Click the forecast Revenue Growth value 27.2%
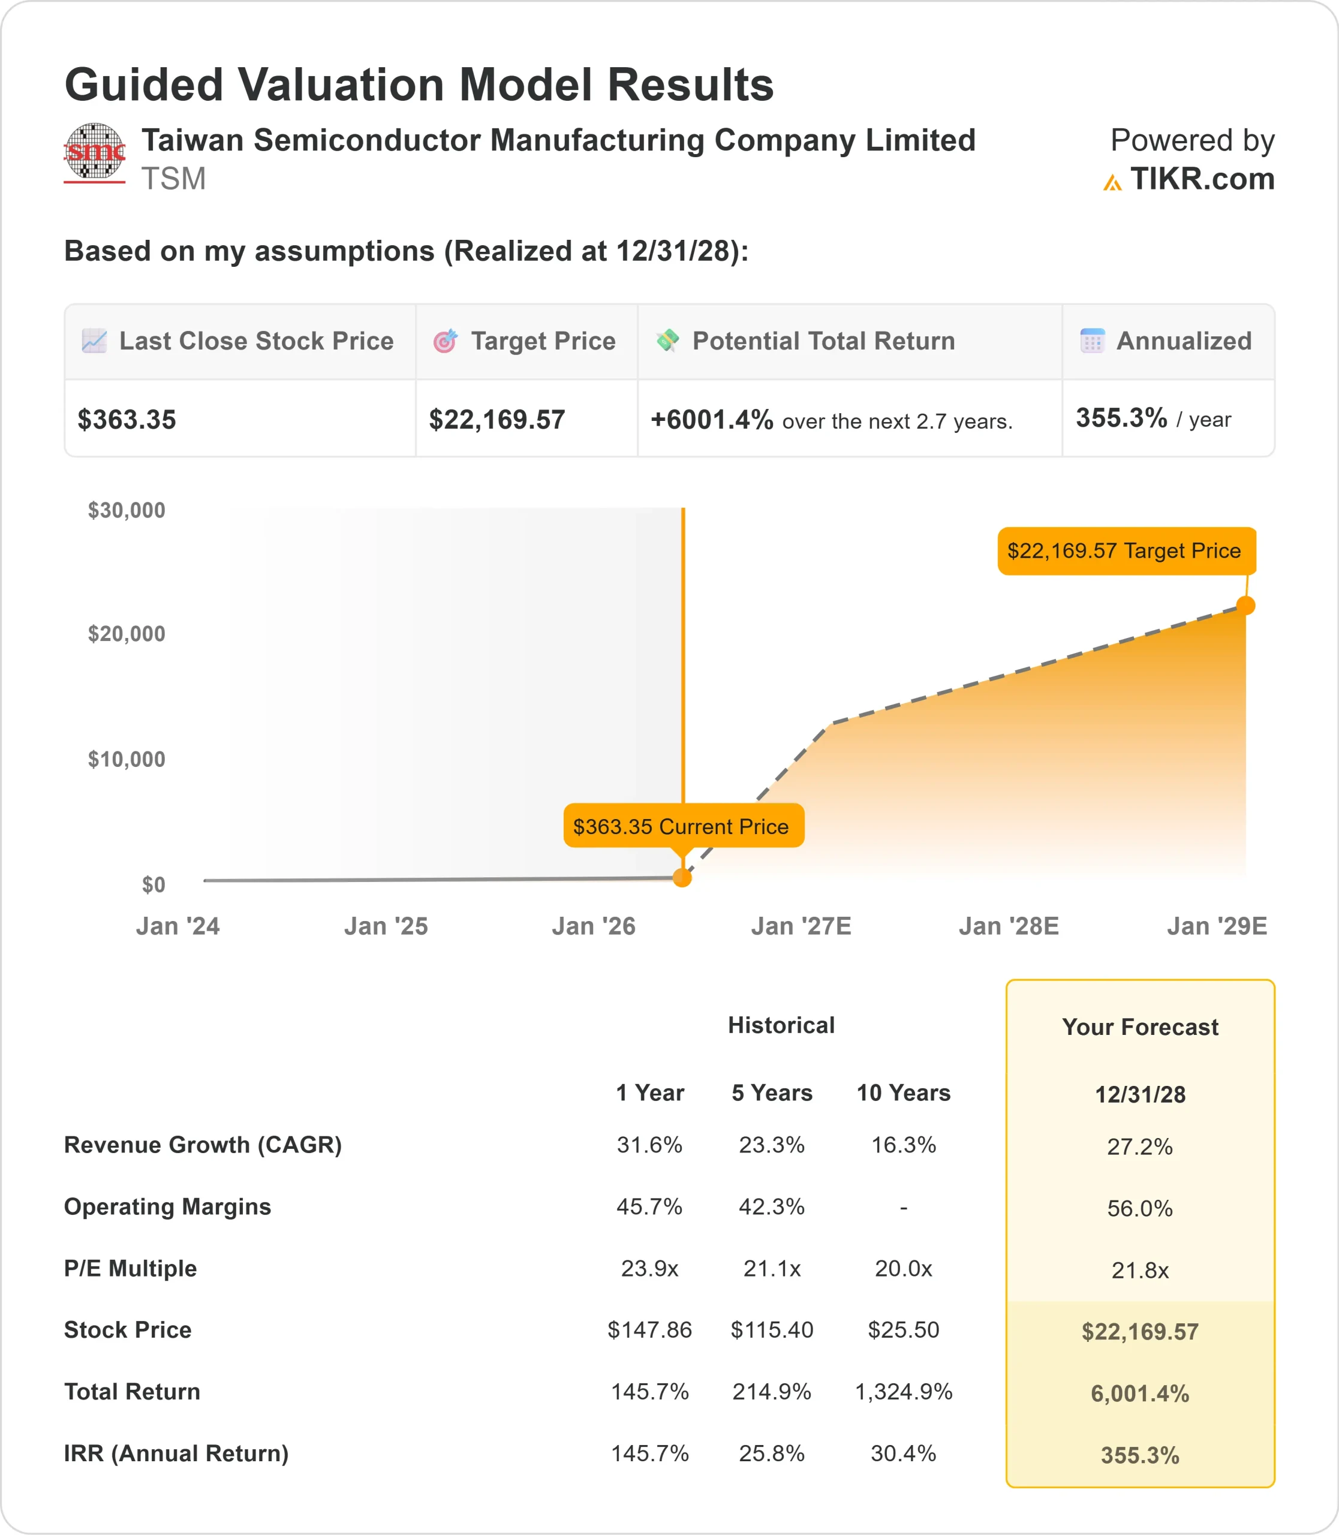1339x1535 pixels. (1139, 1146)
